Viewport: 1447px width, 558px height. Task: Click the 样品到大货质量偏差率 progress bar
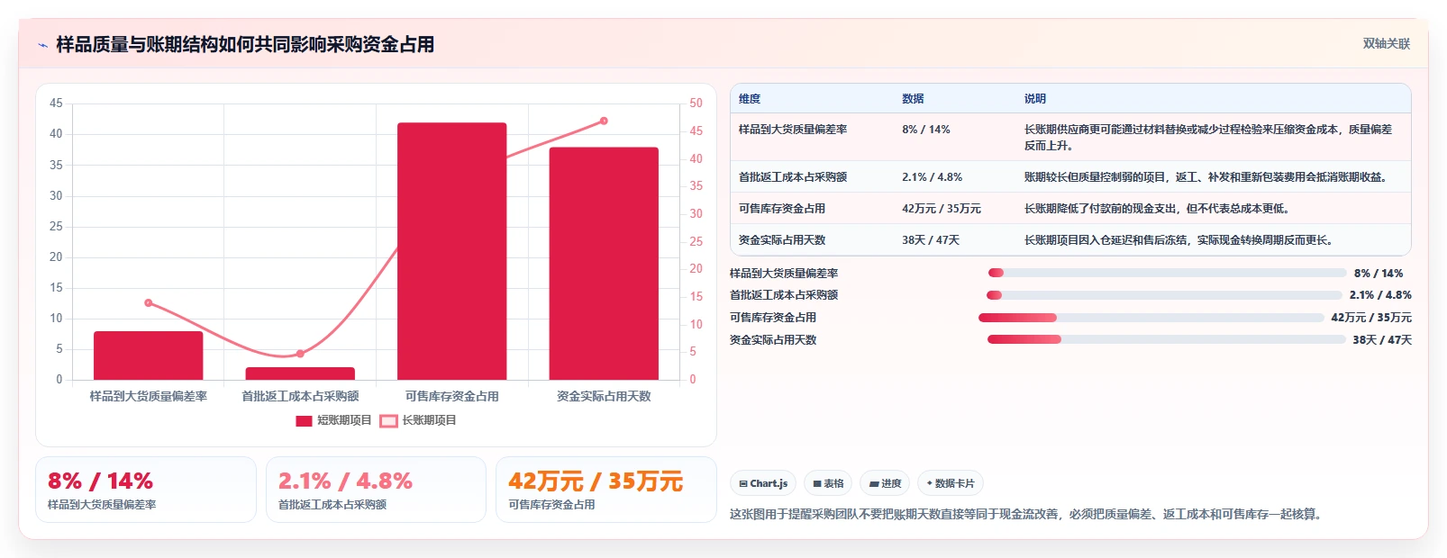tap(1167, 273)
